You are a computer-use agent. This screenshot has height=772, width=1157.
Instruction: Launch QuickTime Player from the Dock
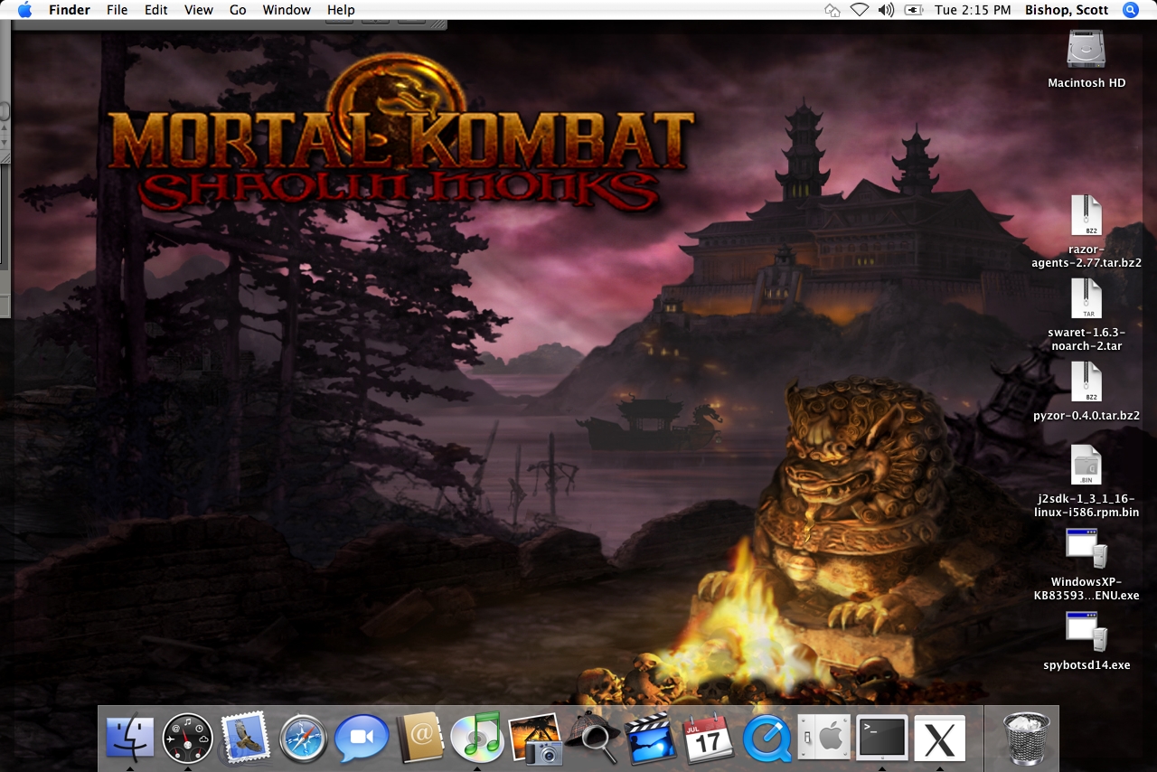point(766,738)
